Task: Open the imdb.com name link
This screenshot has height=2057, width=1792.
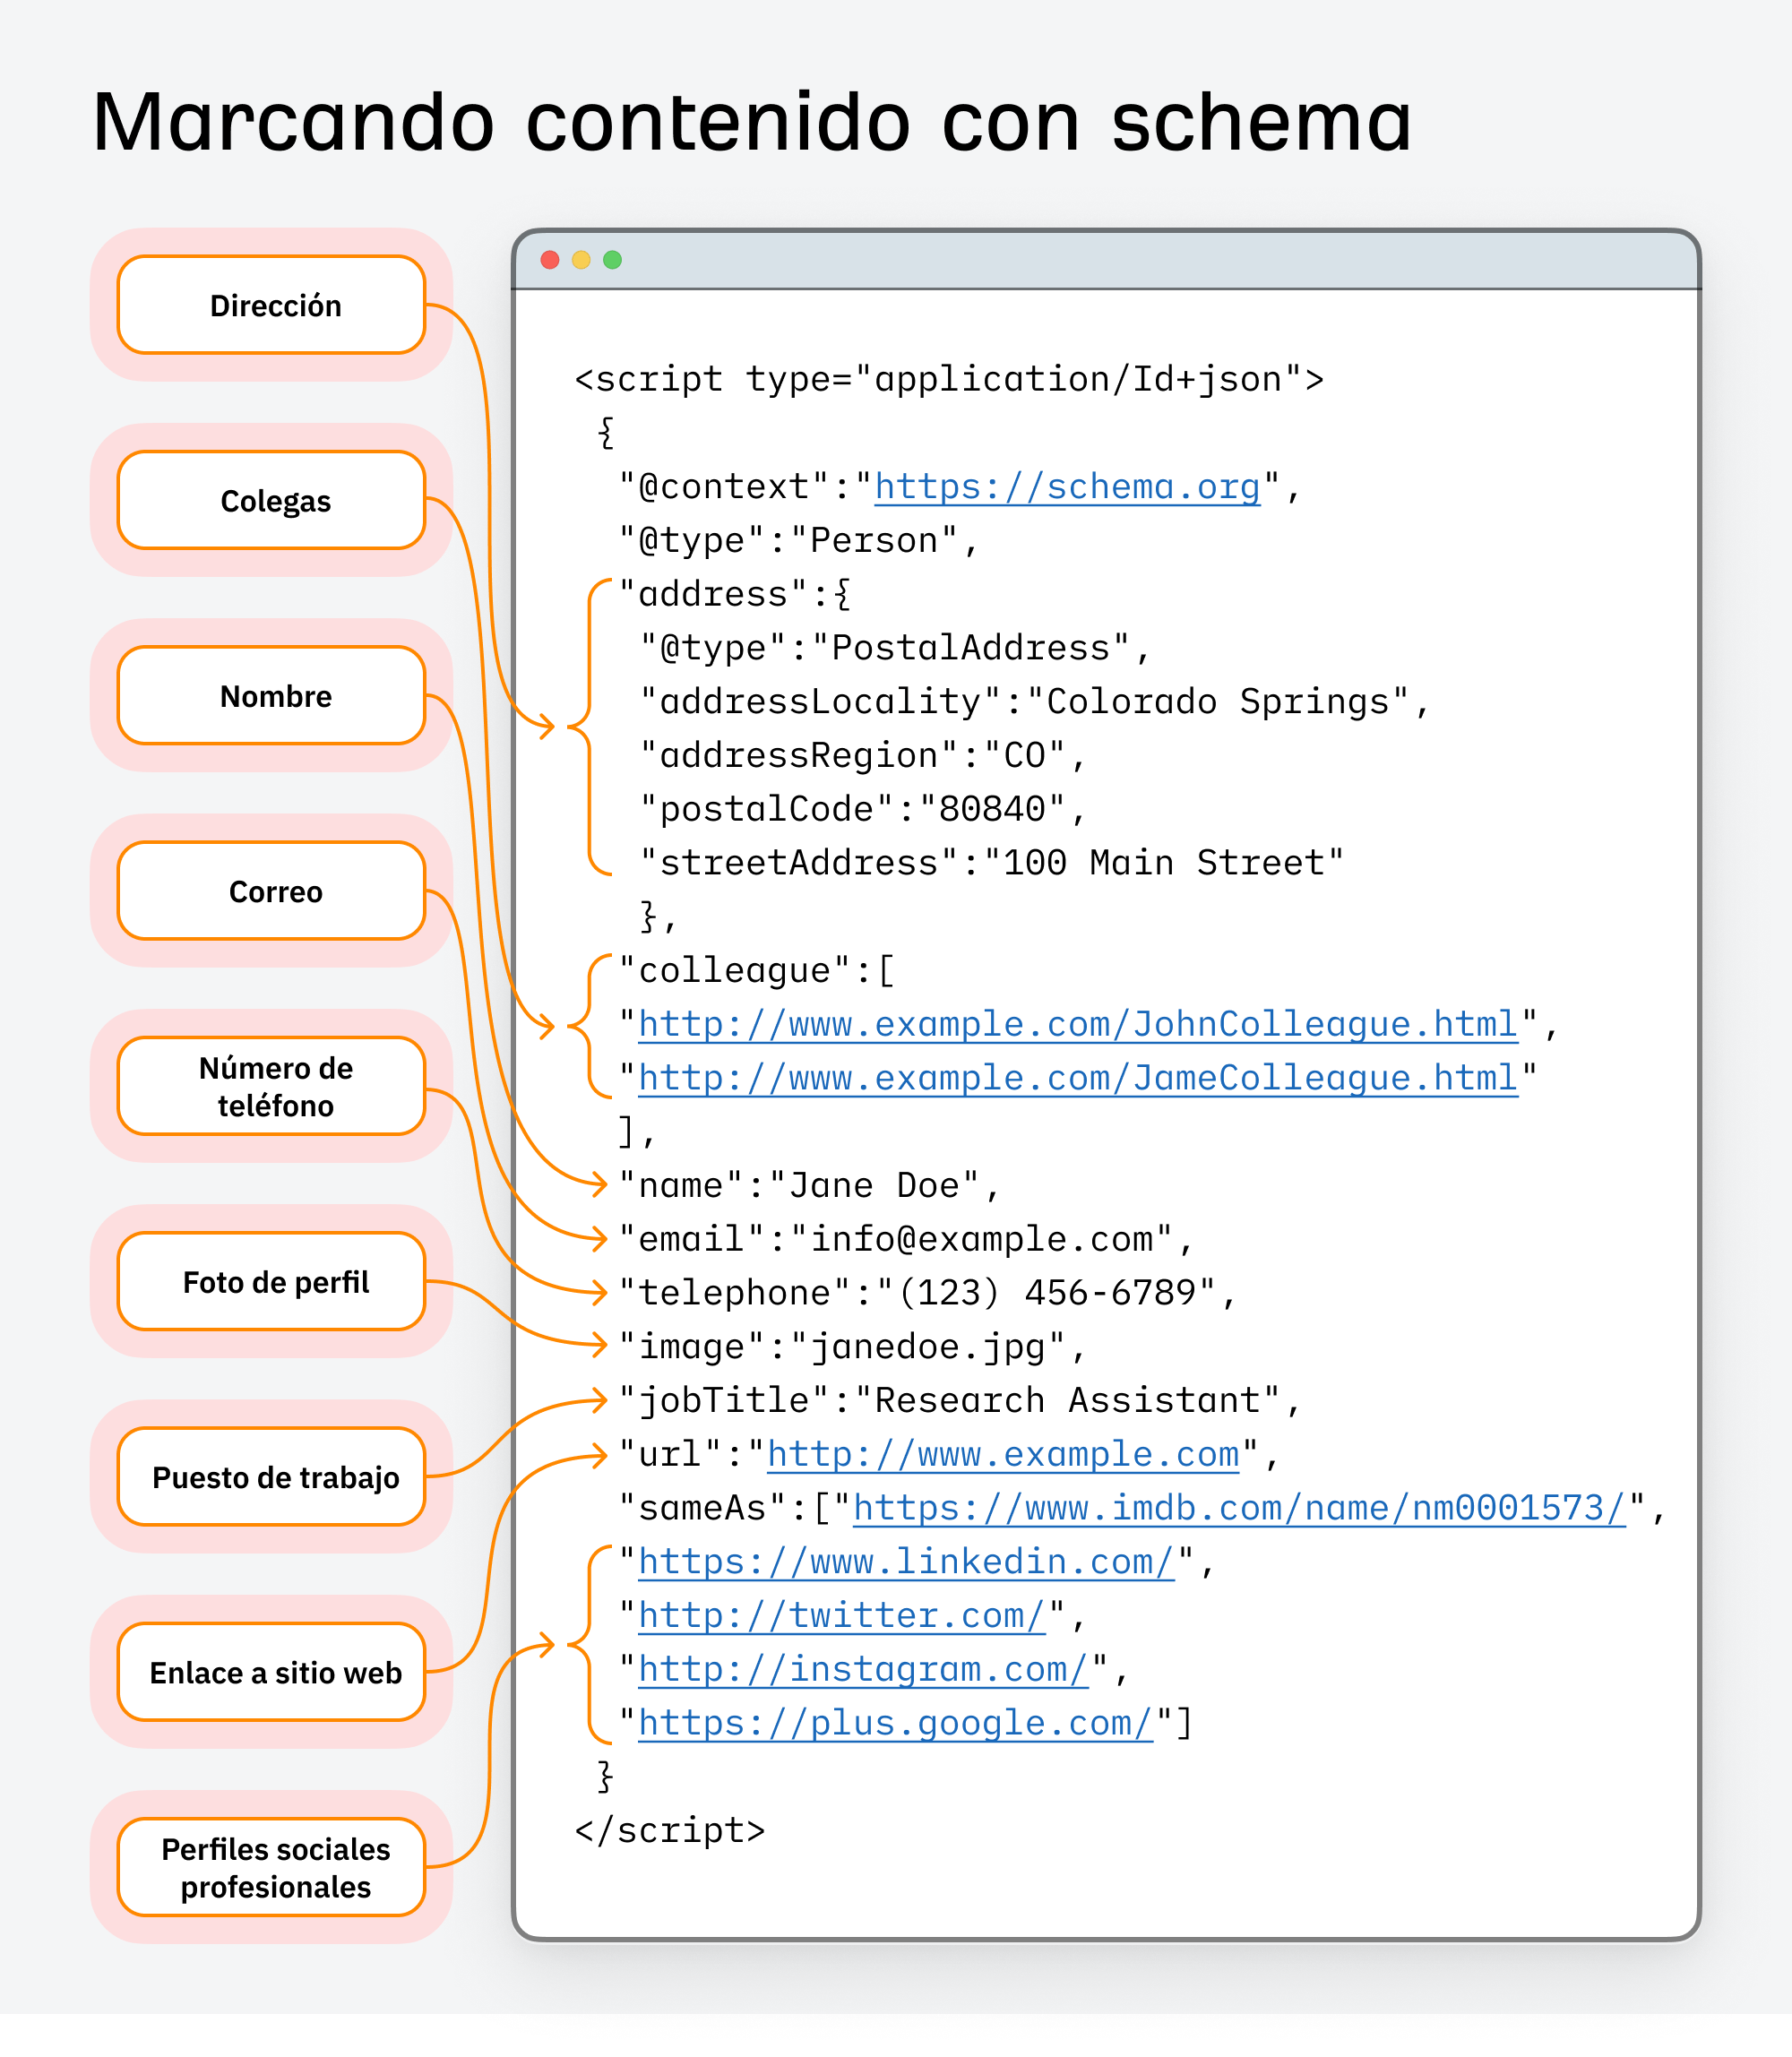Action: pyautogui.click(x=1239, y=1509)
